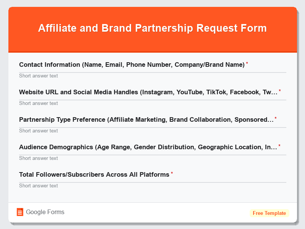Click the Google Forms footer link
305x229 pixels.
pos(45,212)
